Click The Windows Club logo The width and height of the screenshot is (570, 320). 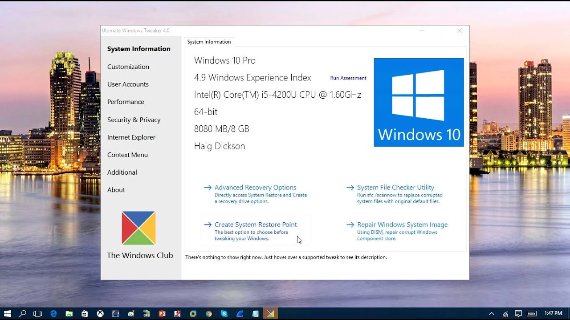tap(138, 228)
